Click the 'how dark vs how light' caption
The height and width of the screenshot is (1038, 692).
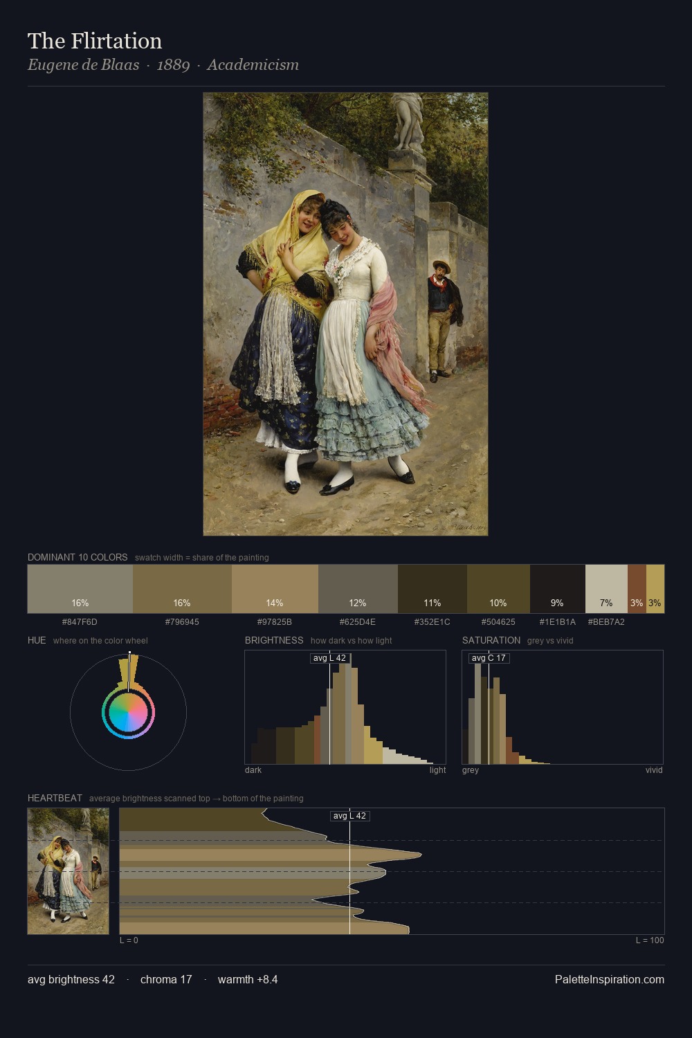[x=352, y=641]
